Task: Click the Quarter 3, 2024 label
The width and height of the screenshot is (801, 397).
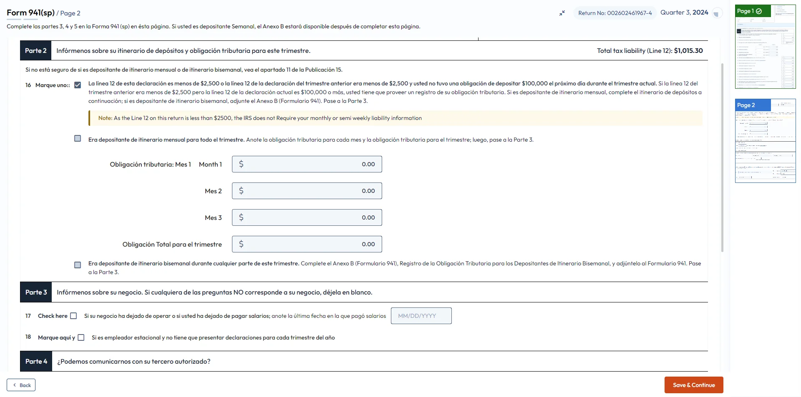Action: coord(684,12)
